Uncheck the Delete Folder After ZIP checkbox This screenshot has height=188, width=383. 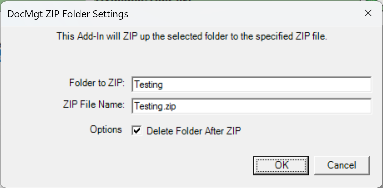[136, 130]
